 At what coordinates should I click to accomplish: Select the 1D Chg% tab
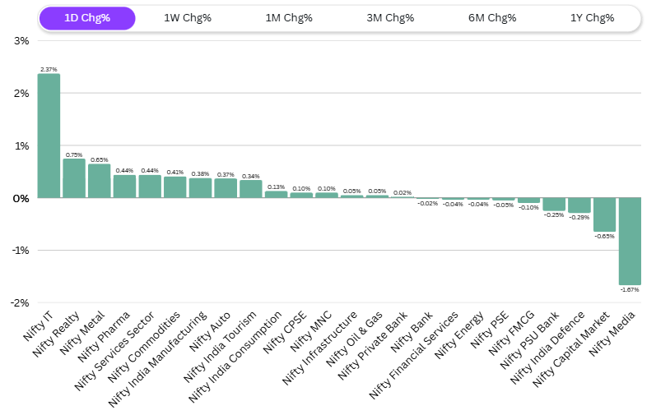click(87, 18)
